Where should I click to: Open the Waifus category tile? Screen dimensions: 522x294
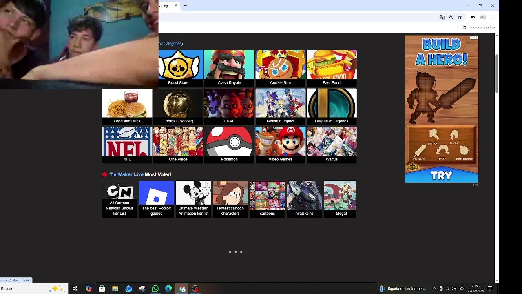pyautogui.click(x=332, y=145)
